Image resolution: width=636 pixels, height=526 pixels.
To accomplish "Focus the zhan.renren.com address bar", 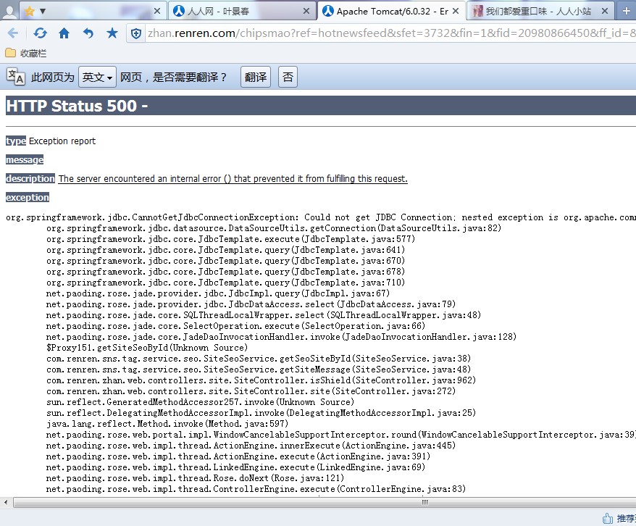I will tap(390, 33).
